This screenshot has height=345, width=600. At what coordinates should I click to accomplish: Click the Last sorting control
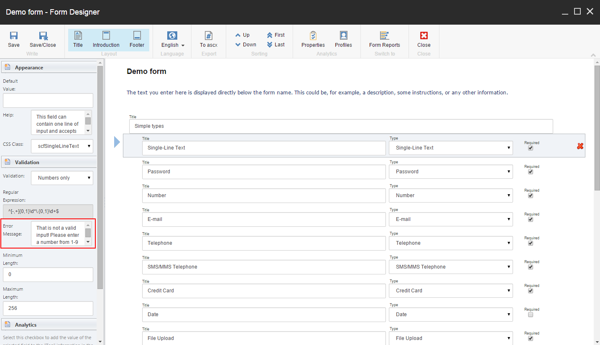[x=276, y=44]
